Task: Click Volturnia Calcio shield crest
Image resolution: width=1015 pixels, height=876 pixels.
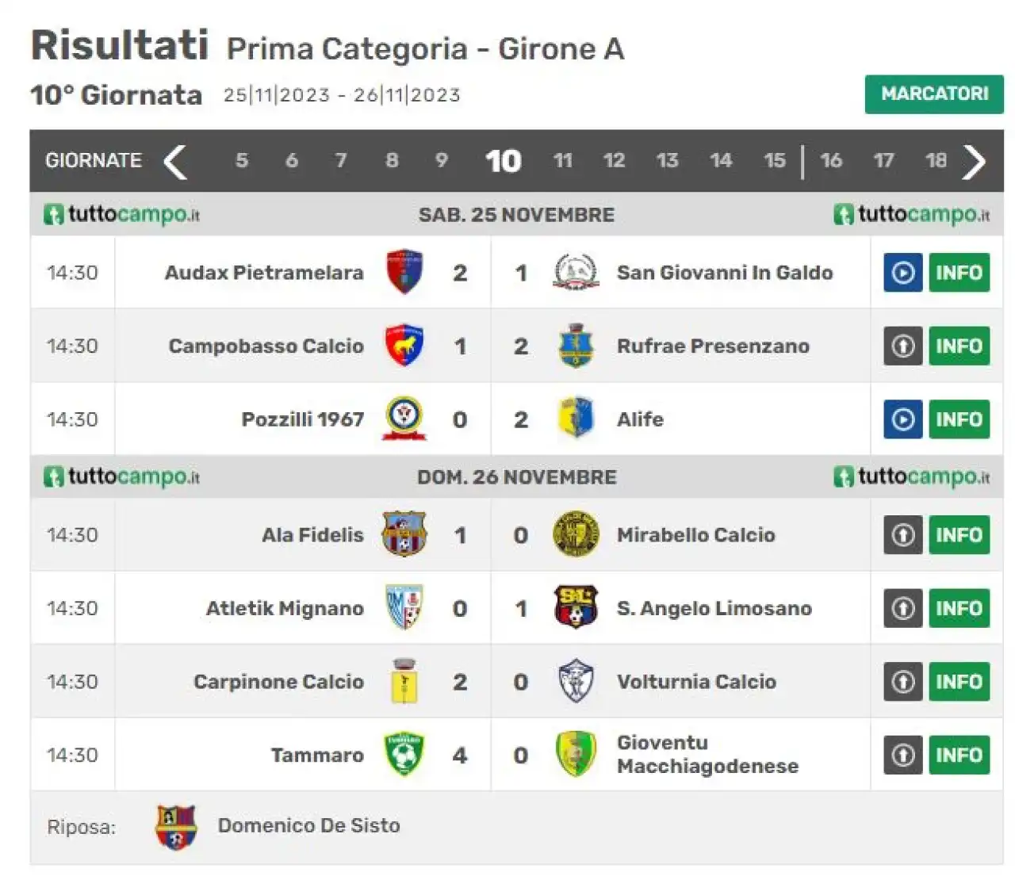Action: (x=576, y=681)
